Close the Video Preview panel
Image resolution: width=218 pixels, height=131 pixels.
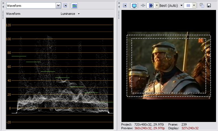tap(119, 3)
